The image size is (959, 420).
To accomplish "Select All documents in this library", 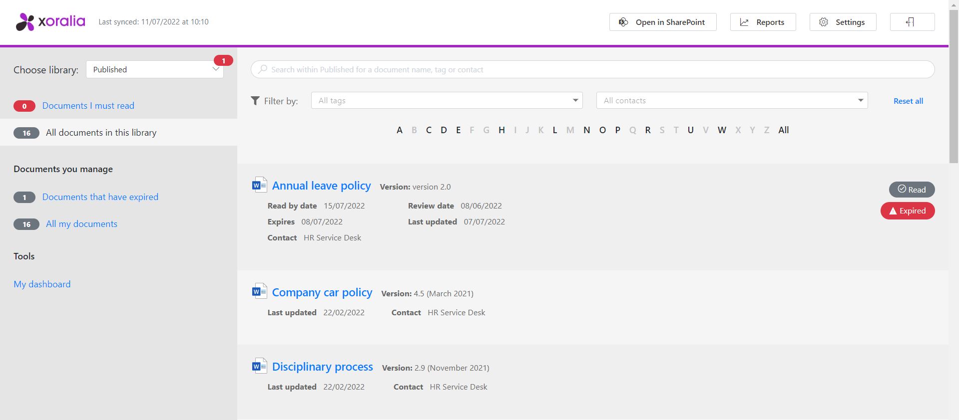I will coord(101,133).
